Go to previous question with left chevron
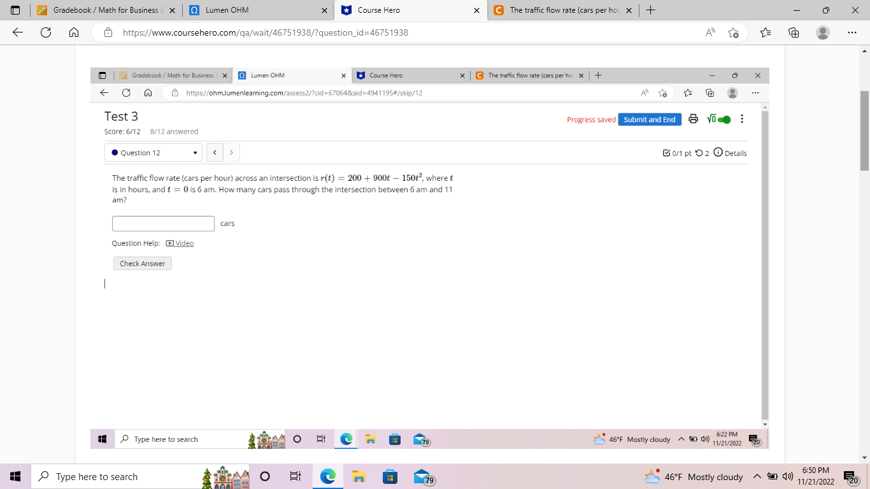This screenshot has width=870, height=489. pos(215,152)
